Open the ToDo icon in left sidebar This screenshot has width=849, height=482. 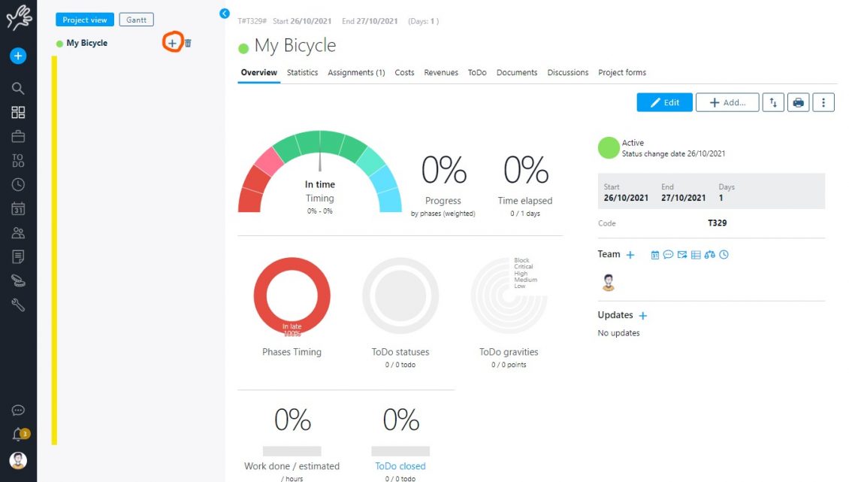click(x=18, y=160)
